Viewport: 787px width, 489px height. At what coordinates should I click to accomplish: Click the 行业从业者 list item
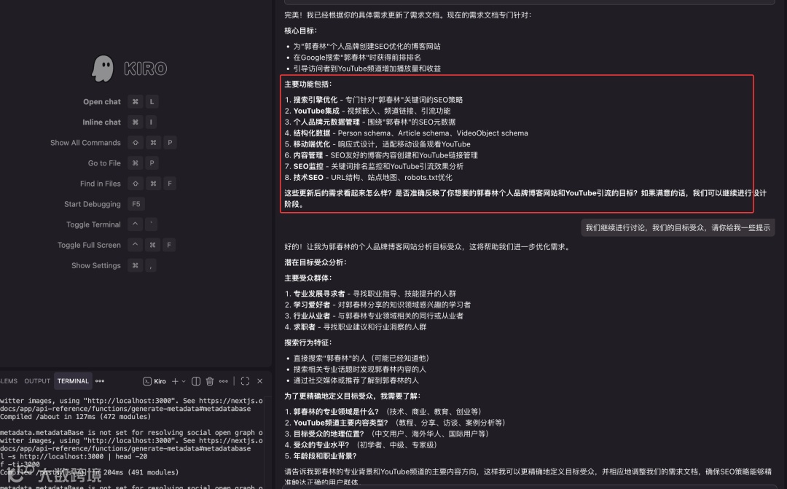click(x=374, y=316)
